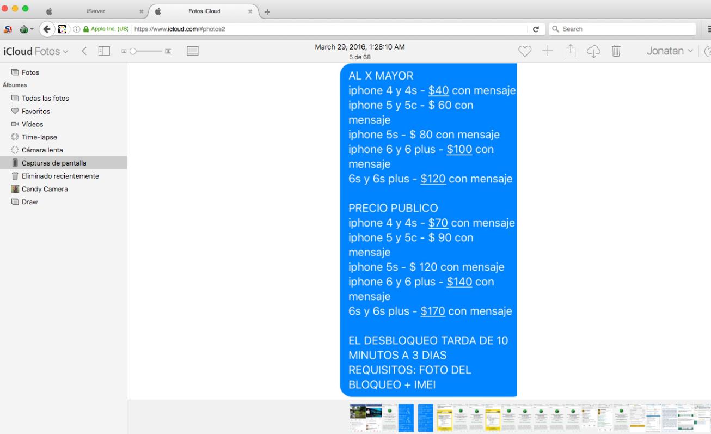Toggle the sidebar visibility button
711x434 pixels.
(x=104, y=51)
